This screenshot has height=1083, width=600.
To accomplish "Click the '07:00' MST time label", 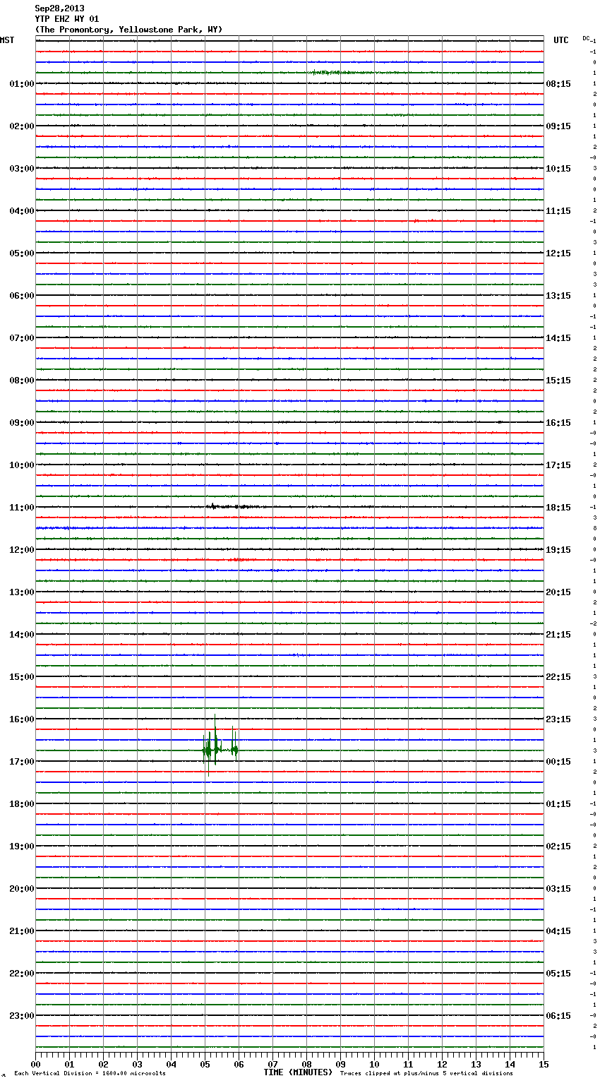I will (x=21, y=338).
